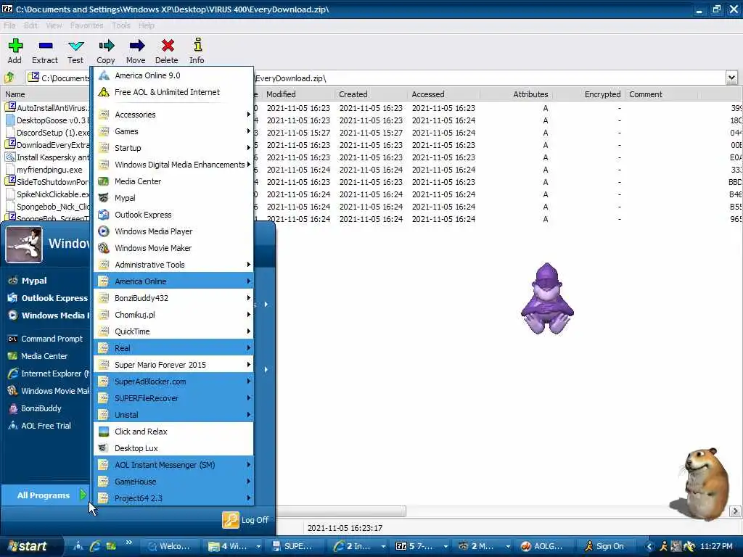Click the Add toolbar icon in 7-Zip
The height and width of the screenshot is (557, 743).
pyautogui.click(x=15, y=46)
